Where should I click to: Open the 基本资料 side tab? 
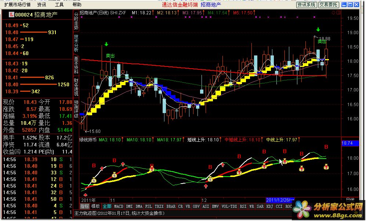tap(76, 65)
